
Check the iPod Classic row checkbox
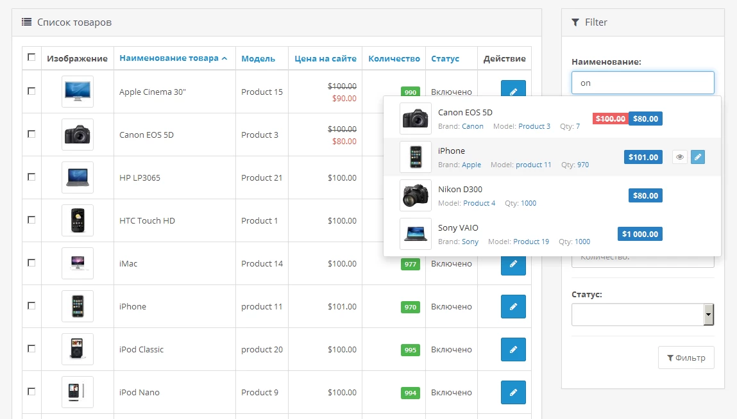point(31,349)
